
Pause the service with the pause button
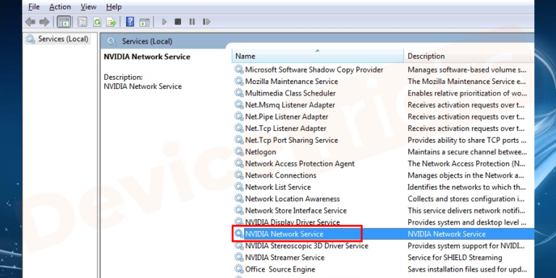tap(192, 22)
